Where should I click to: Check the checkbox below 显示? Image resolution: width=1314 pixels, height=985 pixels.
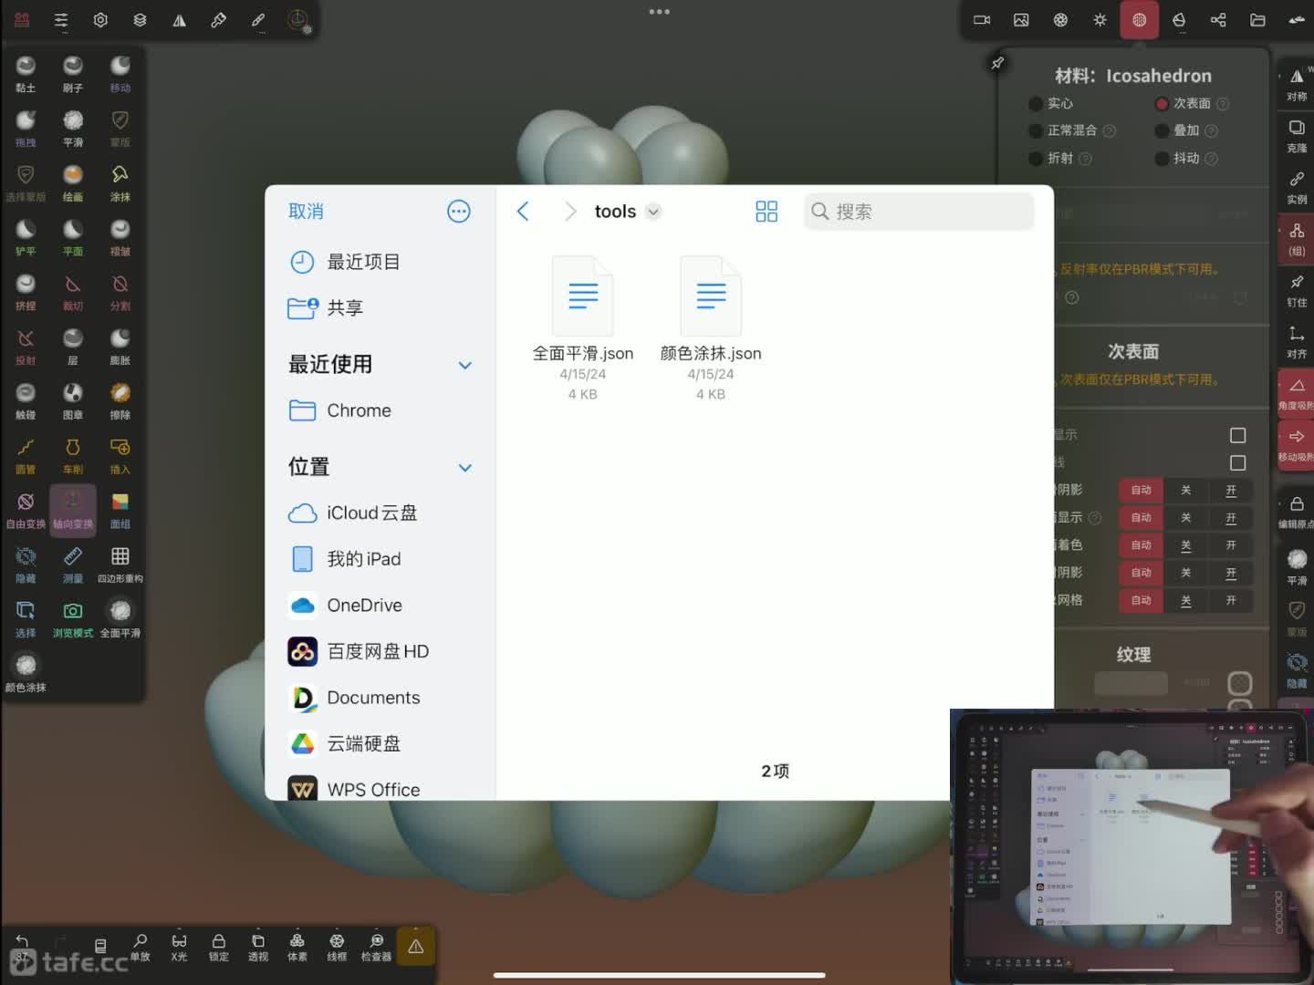coord(1237,462)
